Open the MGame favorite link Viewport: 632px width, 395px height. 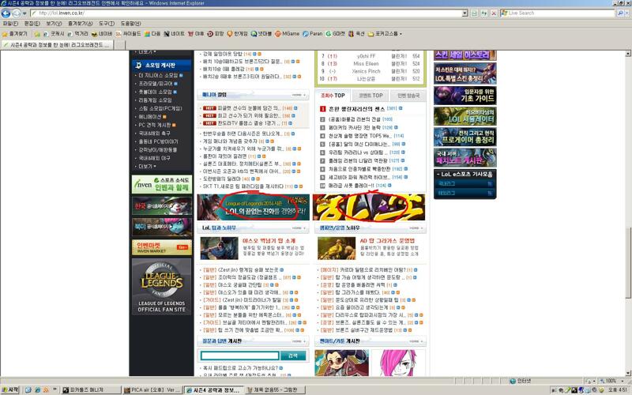[287, 34]
